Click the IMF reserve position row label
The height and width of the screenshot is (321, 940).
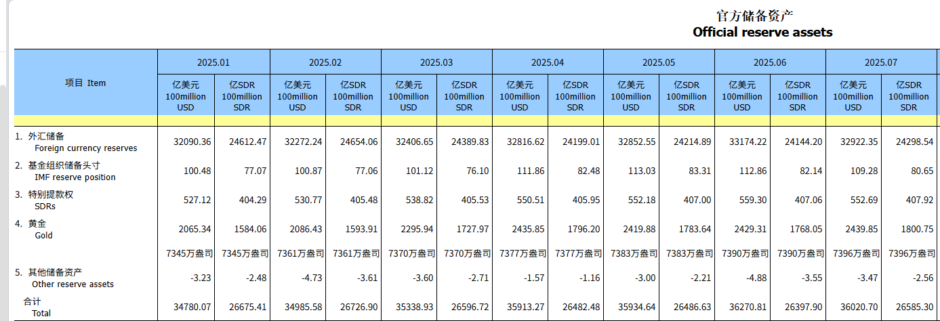tap(75, 177)
